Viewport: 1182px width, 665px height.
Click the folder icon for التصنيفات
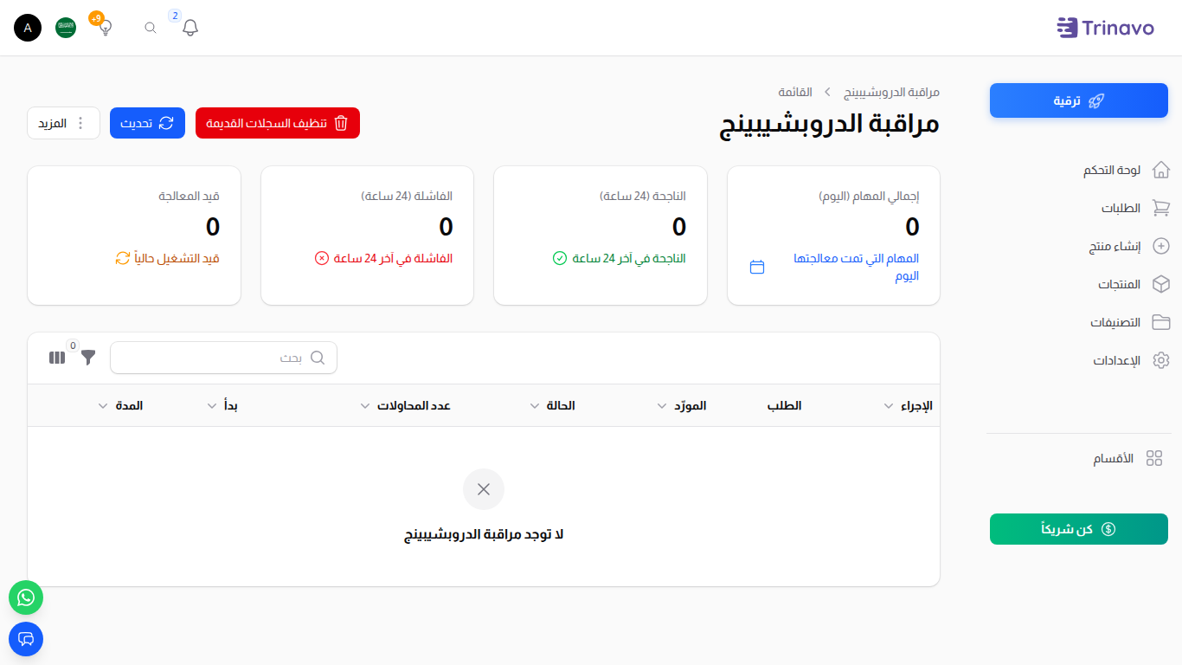[x=1161, y=322]
